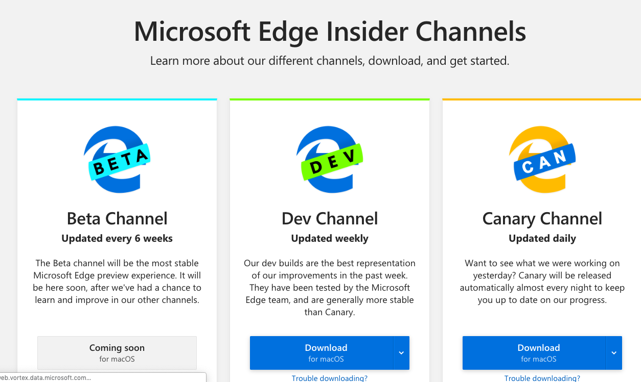Click the Learn more about our different channels subtitle

[330, 61]
